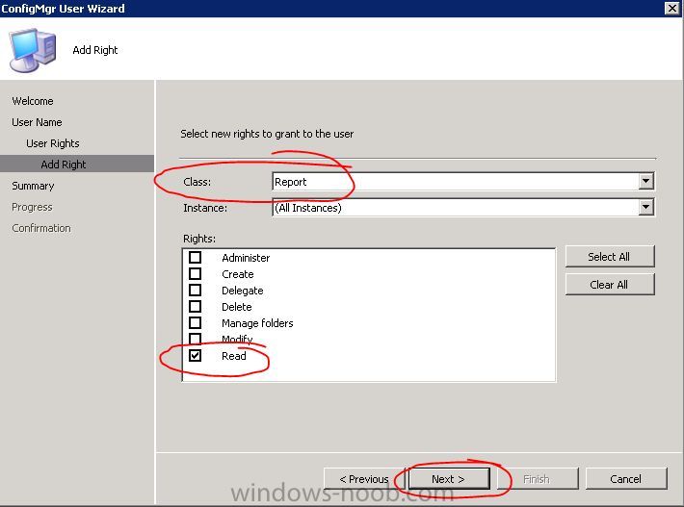
Task: Go back with Previous button
Action: (364, 479)
